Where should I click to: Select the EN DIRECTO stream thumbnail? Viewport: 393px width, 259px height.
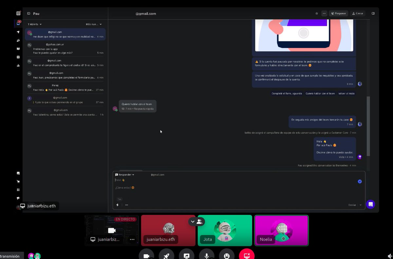click(x=112, y=230)
